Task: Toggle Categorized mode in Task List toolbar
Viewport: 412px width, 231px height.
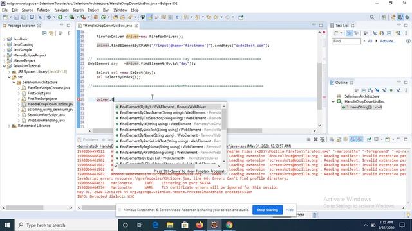Action: [x=349, y=33]
